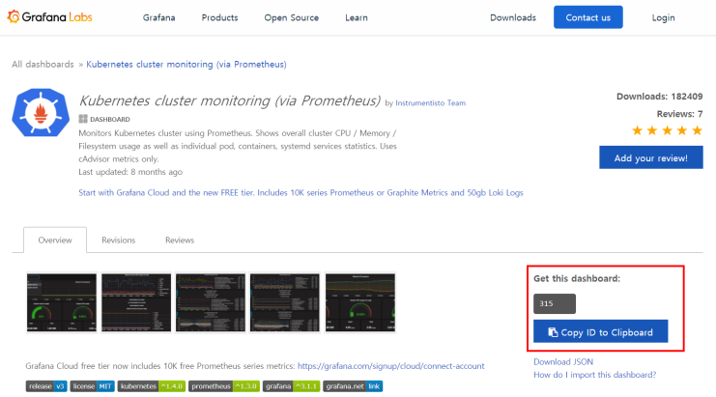Click the third review star
This screenshot has width=716, height=397.
[x=667, y=131]
